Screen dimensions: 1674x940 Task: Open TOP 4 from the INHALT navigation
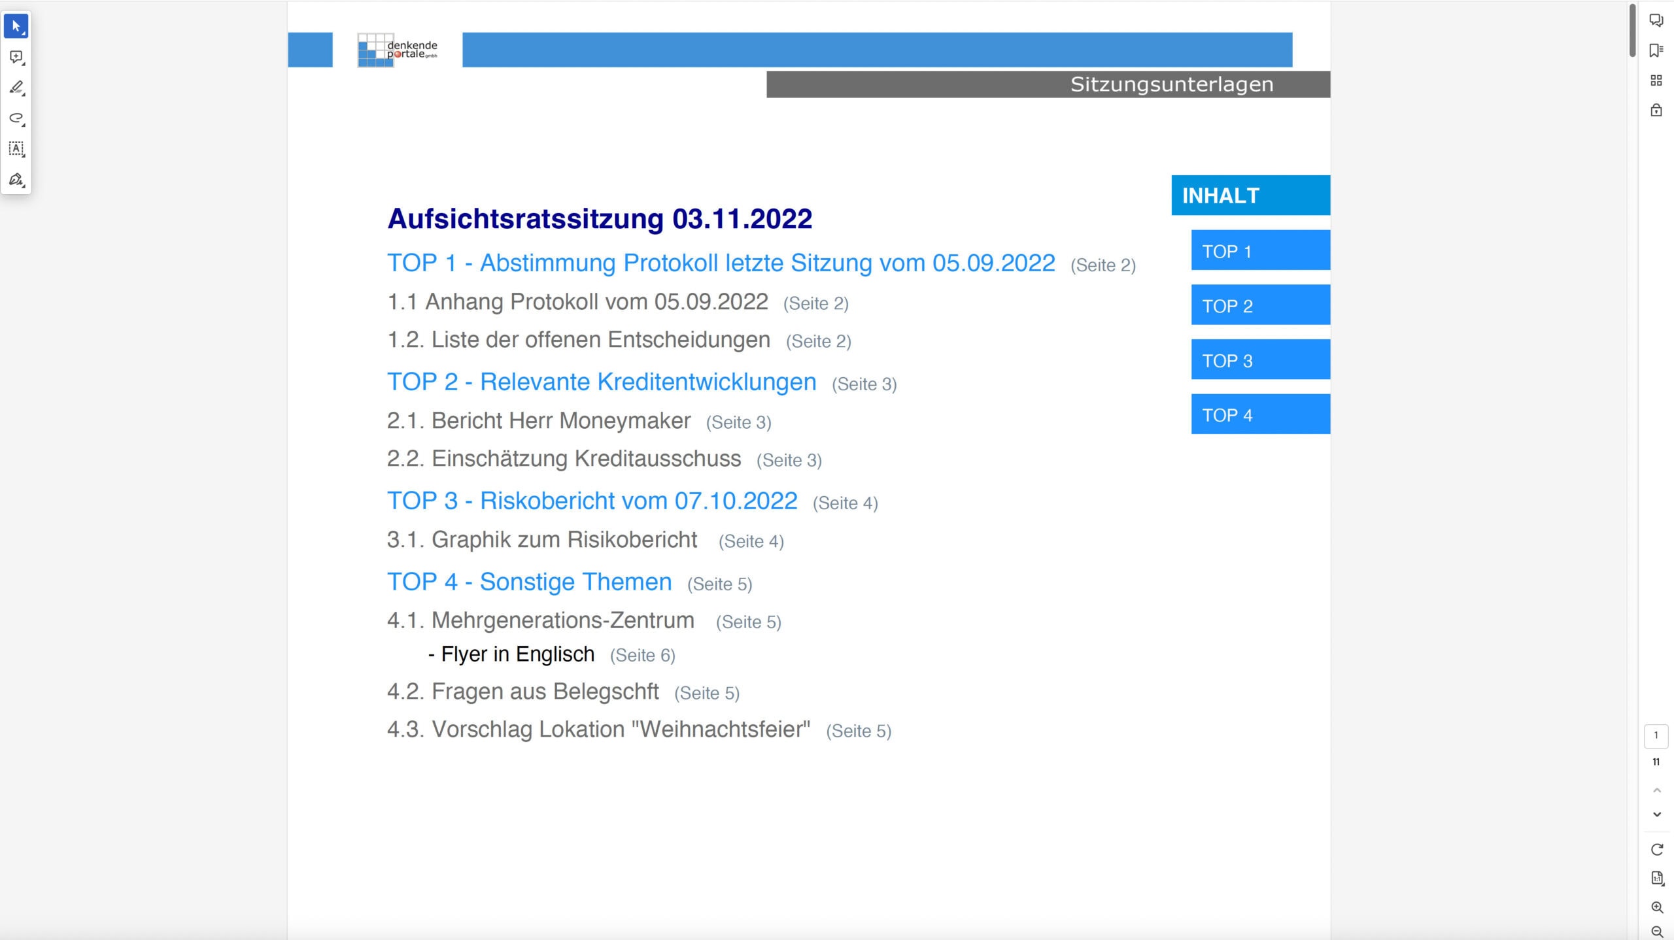click(1259, 413)
